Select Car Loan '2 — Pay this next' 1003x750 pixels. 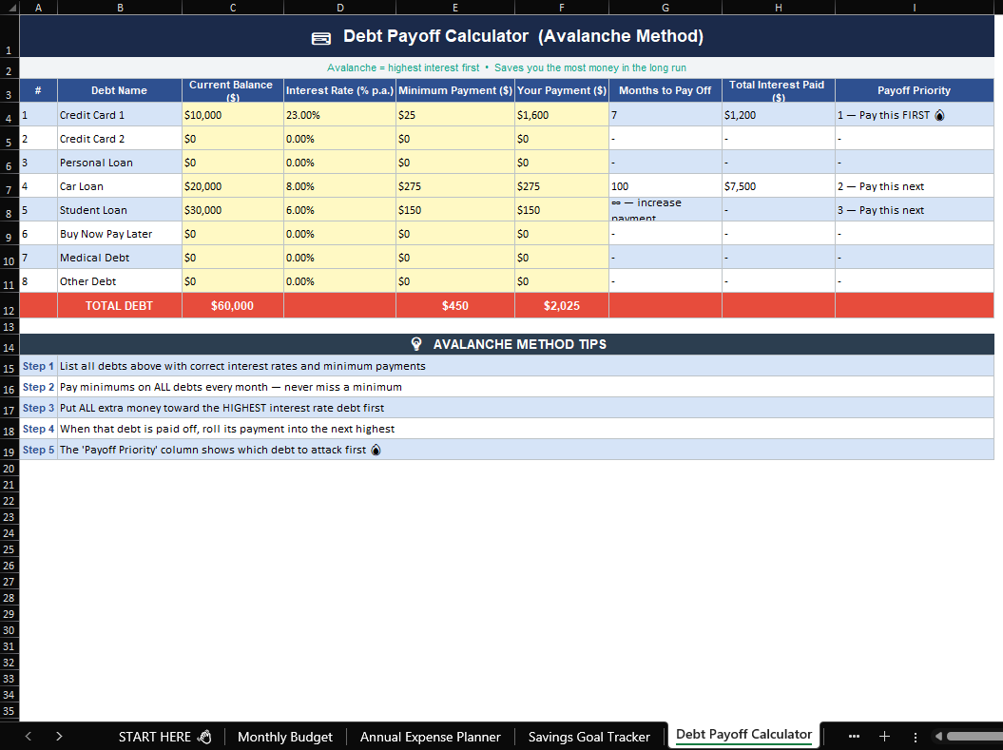click(x=914, y=186)
